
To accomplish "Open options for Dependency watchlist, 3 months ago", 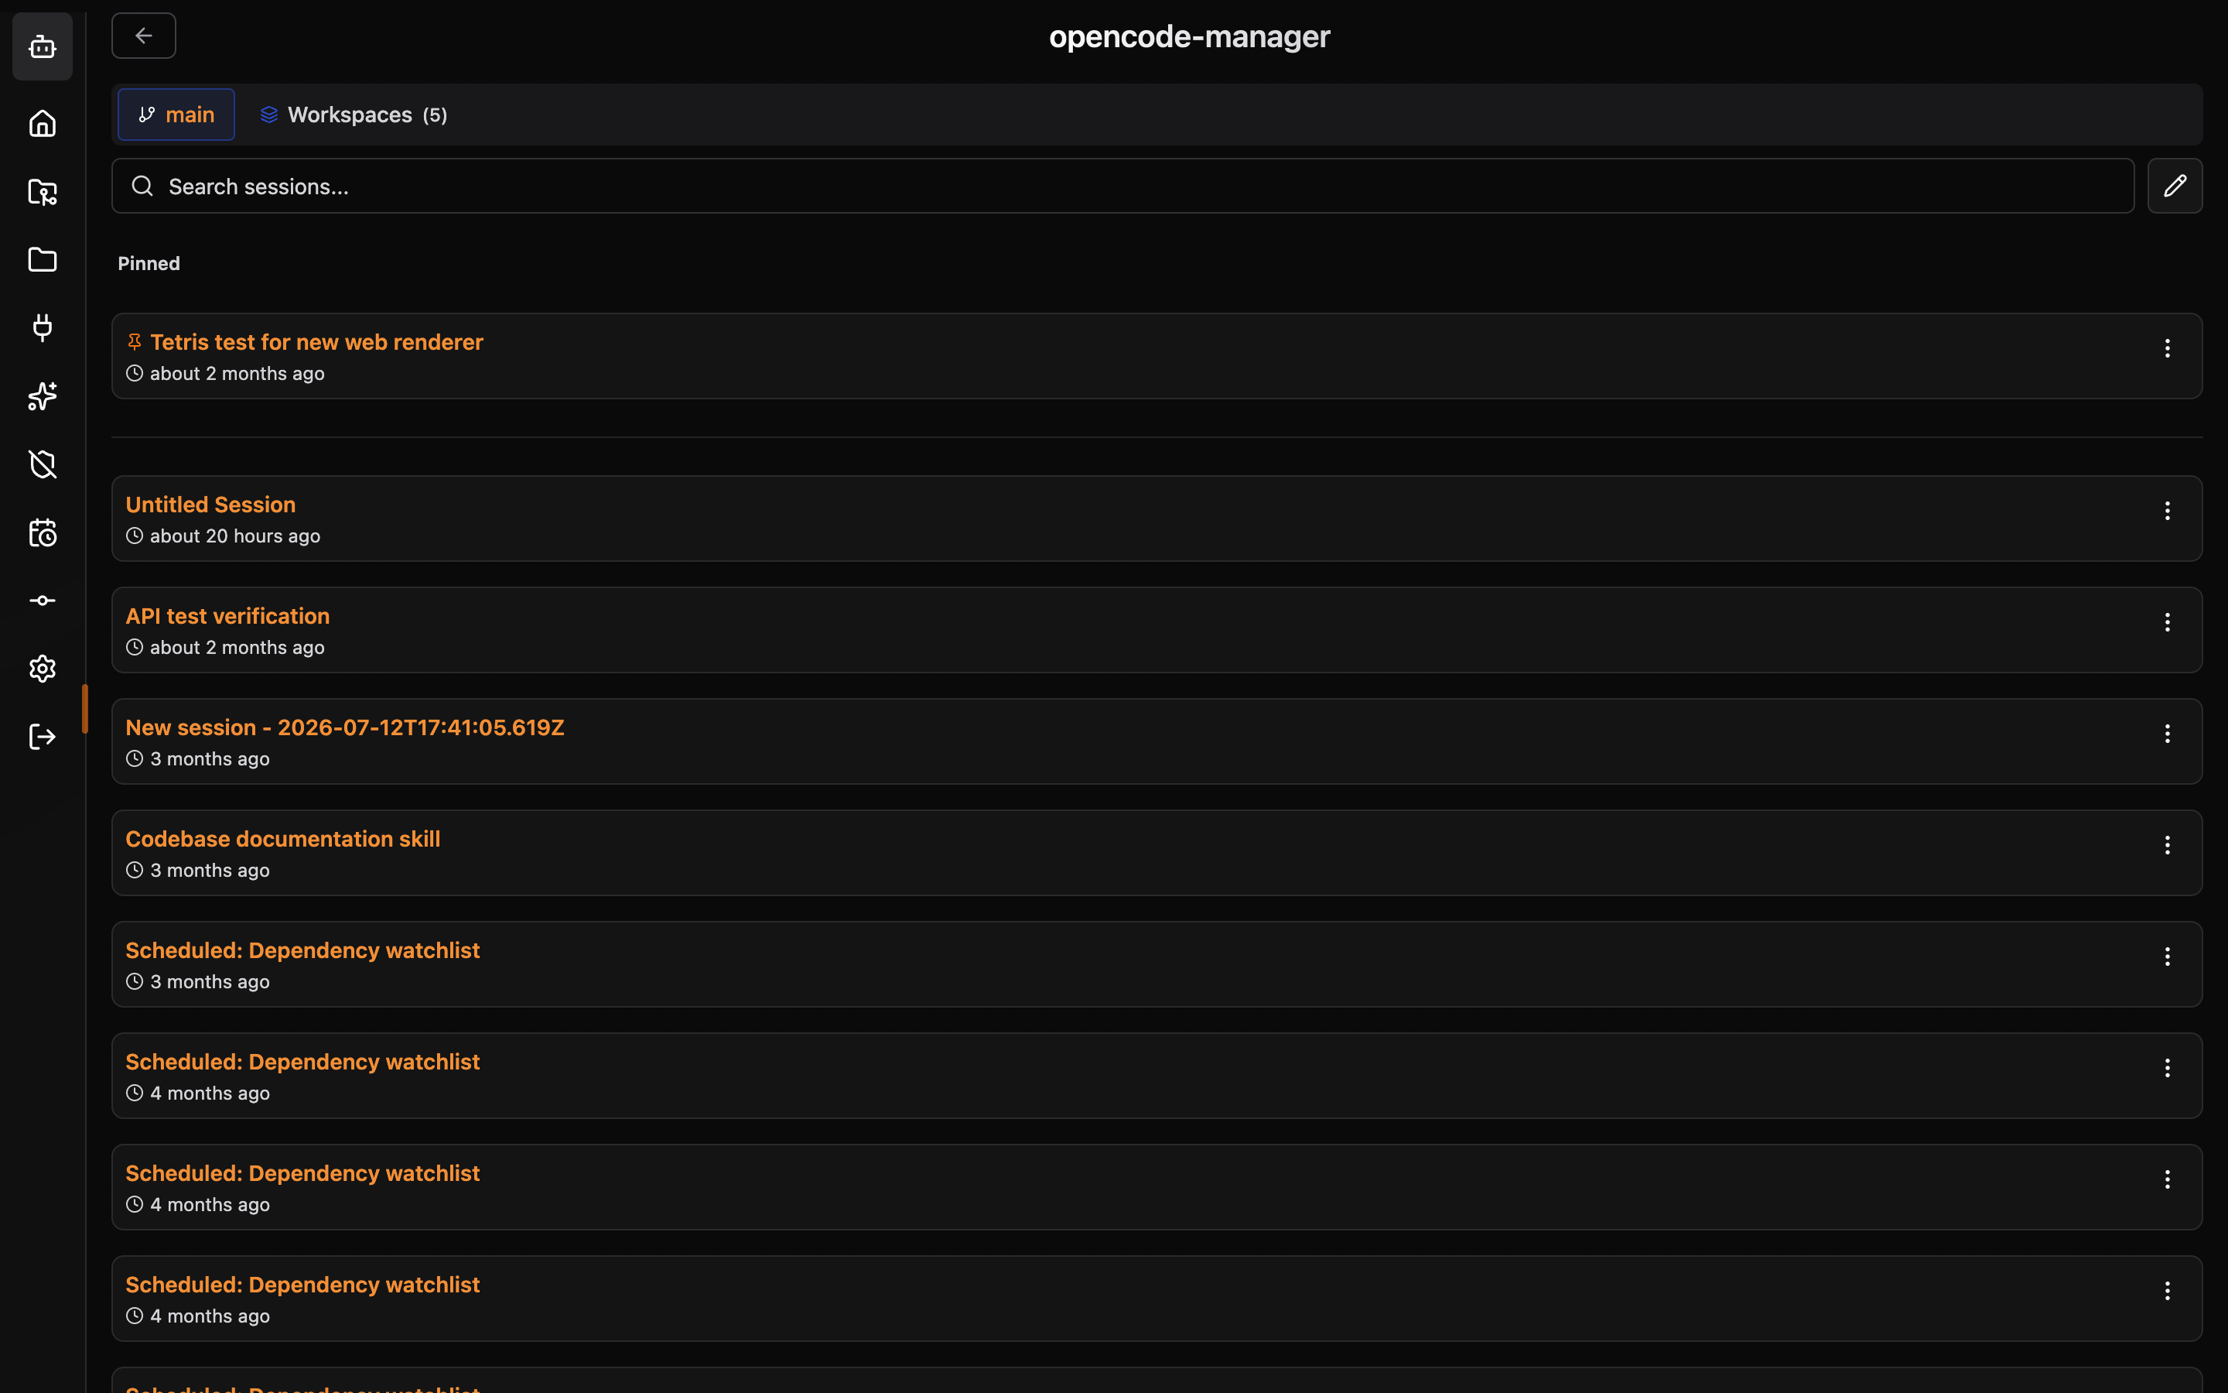I will coord(2167,957).
